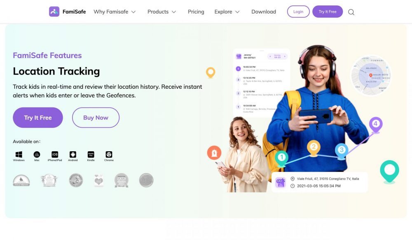Viewport: 412px width, 240px height.
Task: Click the numbered map pin 4
Action: coord(375,125)
